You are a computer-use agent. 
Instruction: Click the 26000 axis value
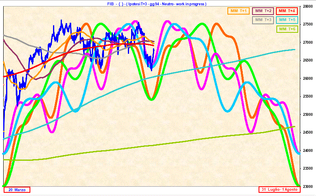point(308,79)
